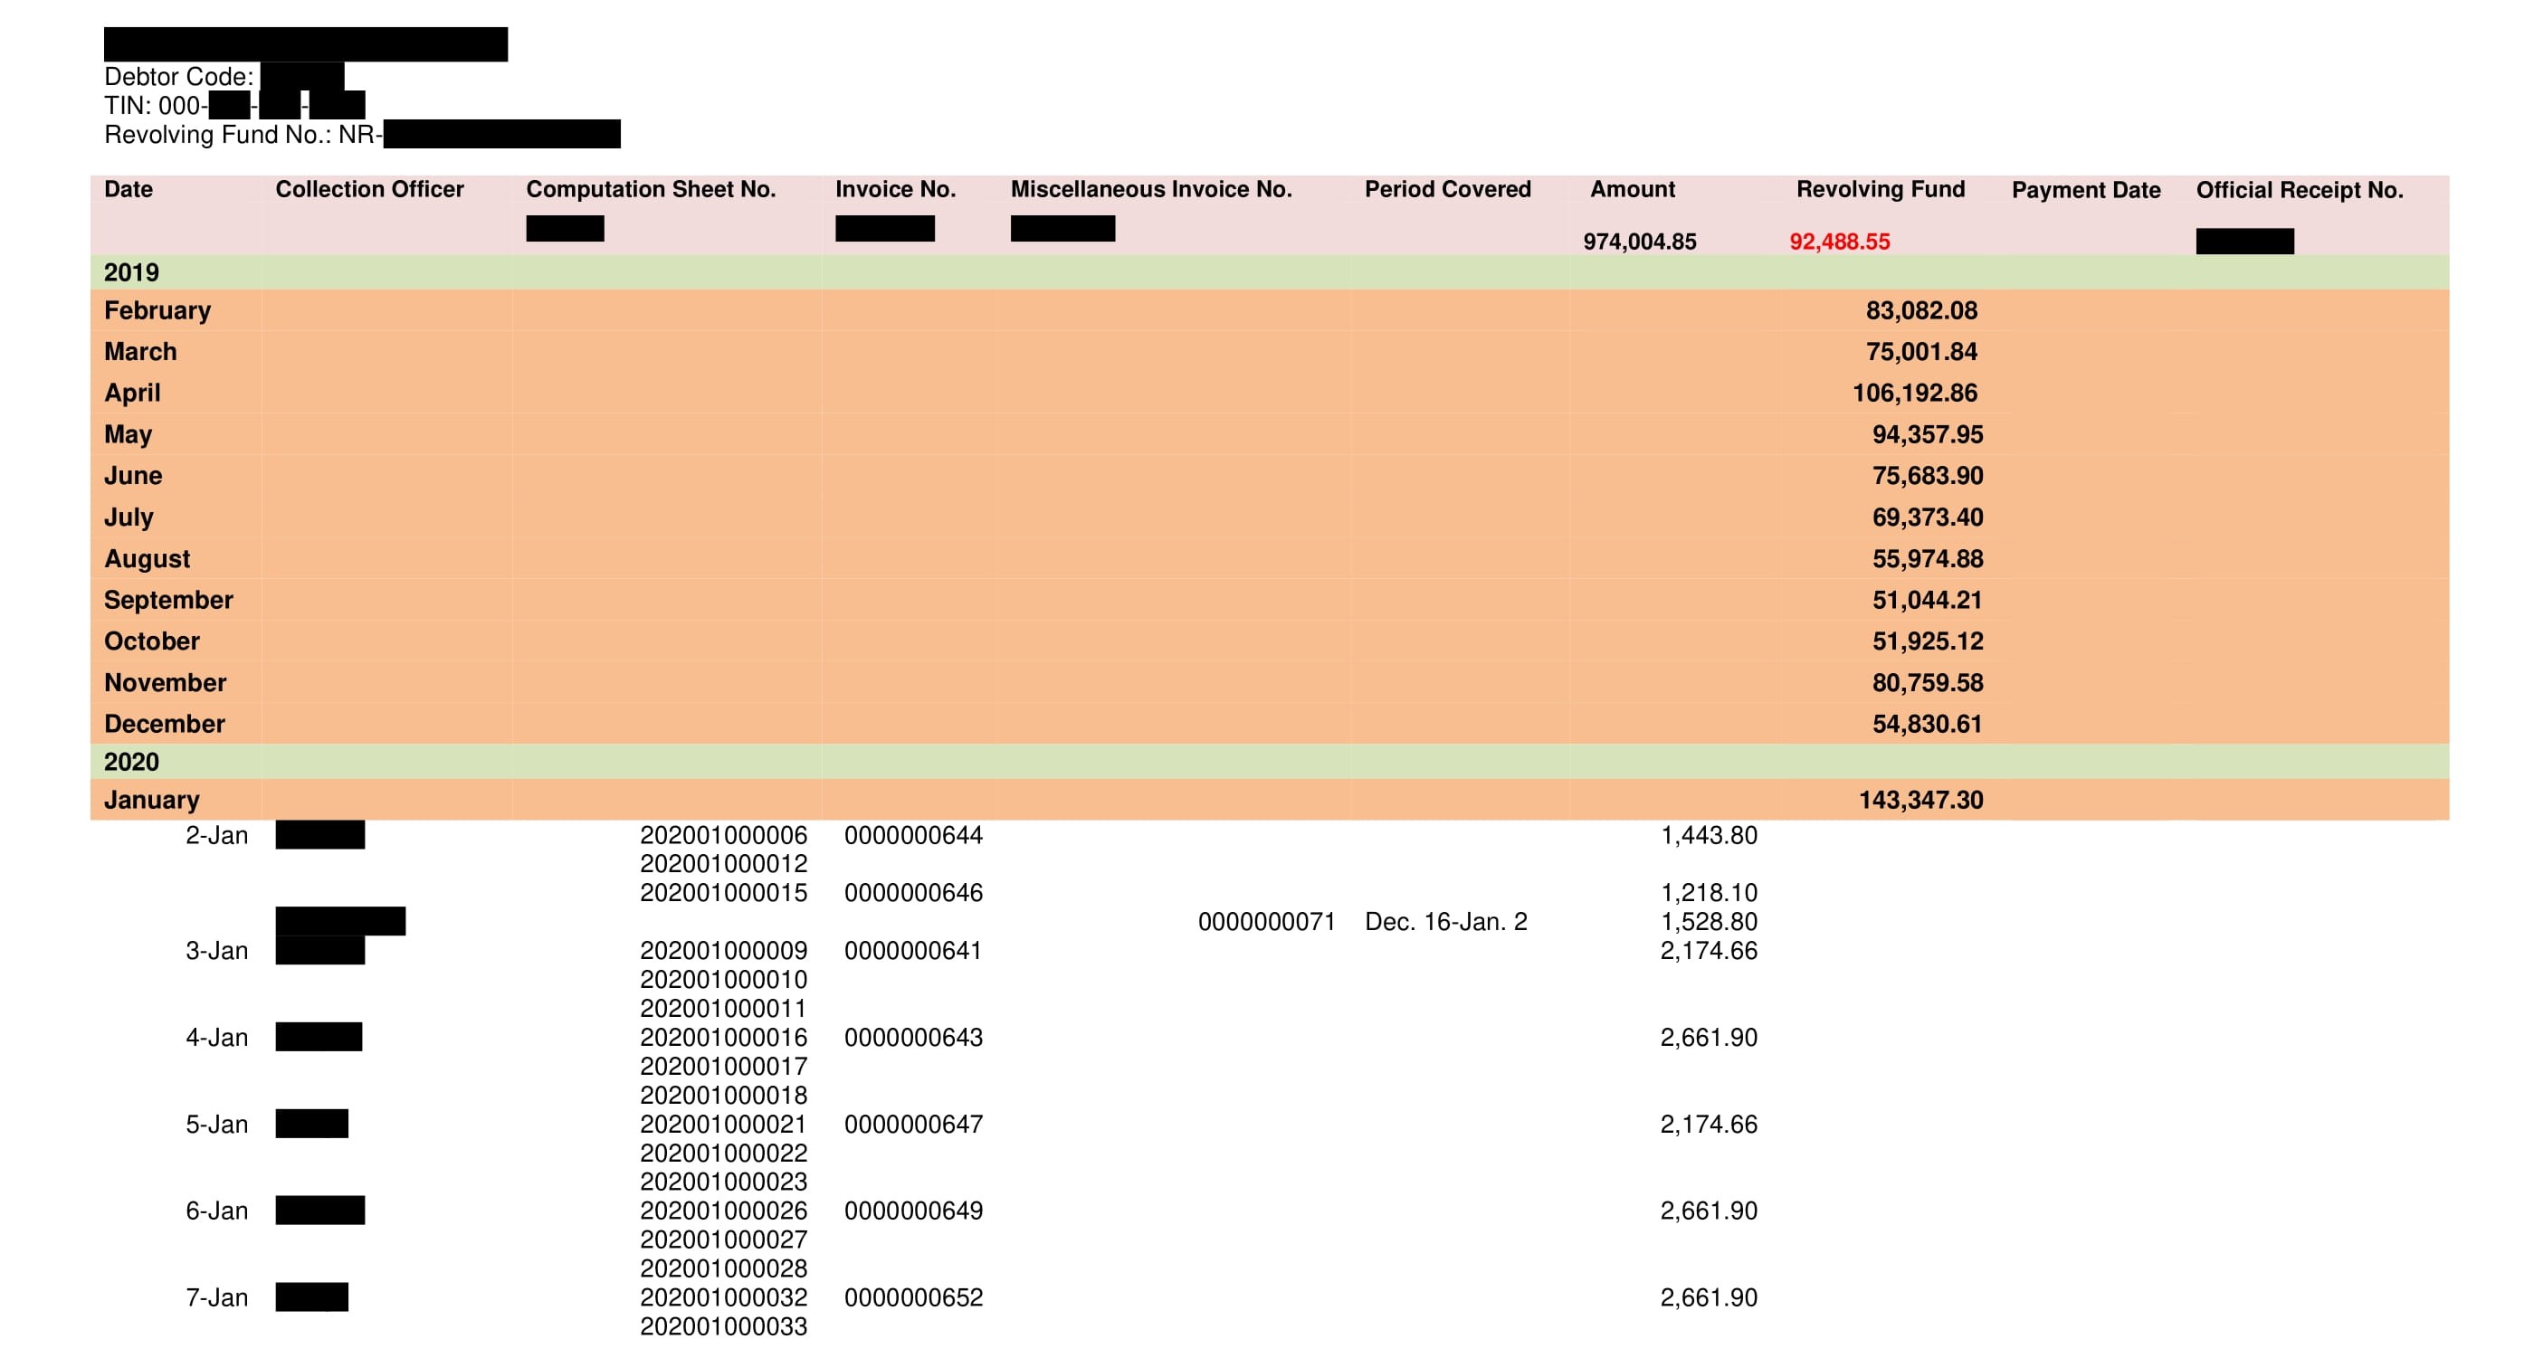
Task: Select the Miscellaneous Invoice No. header
Action: coord(1151,189)
